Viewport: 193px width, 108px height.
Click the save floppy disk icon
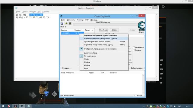(x=70, y=23)
